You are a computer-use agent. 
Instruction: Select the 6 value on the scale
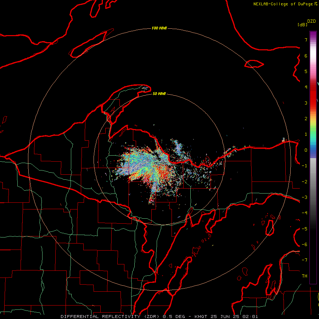click(306, 56)
